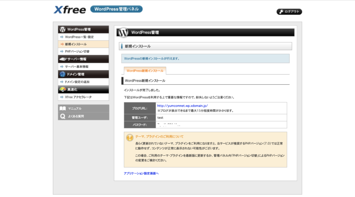This screenshot has width=355, height=197.
Task: Open WordPress一覧・設定 in sidebar
Action: pyautogui.click(x=83, y=37)
